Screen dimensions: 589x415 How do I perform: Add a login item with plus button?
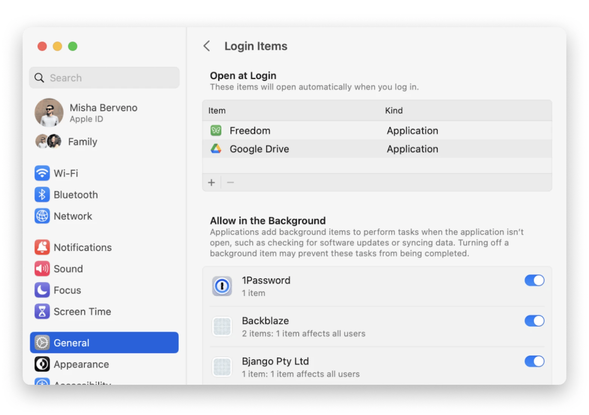[x=211, y=183]
